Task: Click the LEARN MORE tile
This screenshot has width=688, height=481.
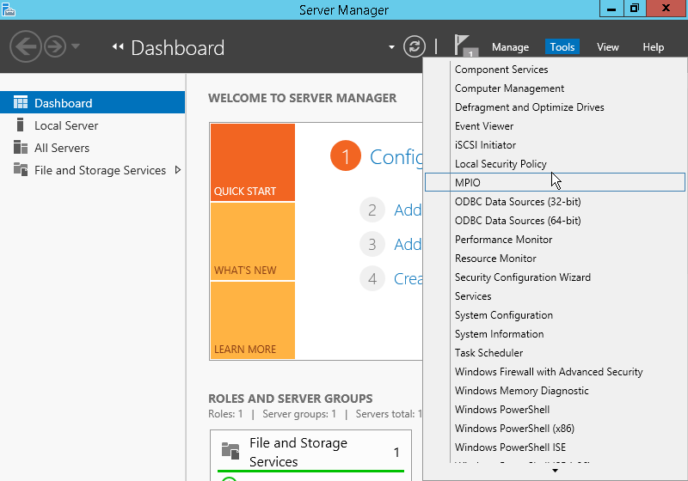Action: (x=253, y=320)
